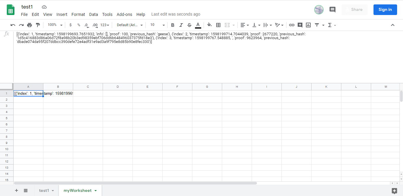Open the font family Default (Ari...) dropdown
Image resolution: width=403 pixels, height=196 pixels.
(x=130, y=25)
